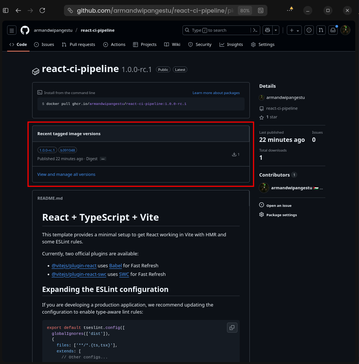Viewport: 359px width, 364px height.
Task: Open the navigation sidebar hamburger icon
Action: (x=12, y=30)
